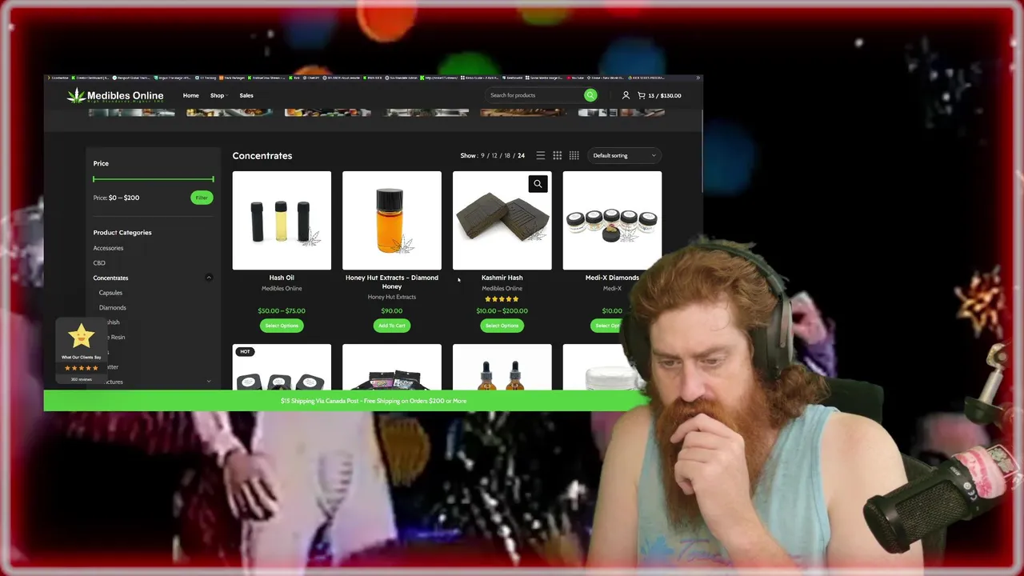
Task: Select Options for Hash Oil
Action: point(282,326)
